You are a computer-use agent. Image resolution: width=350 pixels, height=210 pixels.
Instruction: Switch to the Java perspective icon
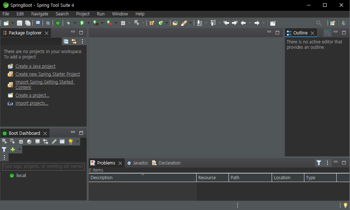(x=344, y=23)
